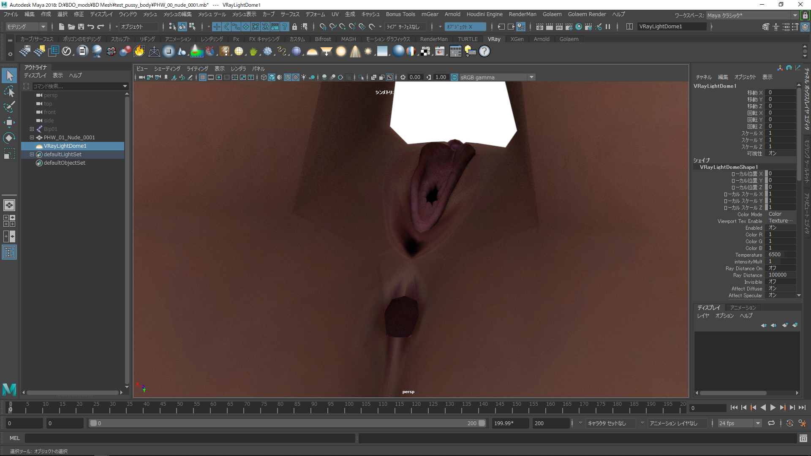Click the V-Ray dome light shelf icon
This screenshot has height=456, width=811.
click(312, 52)
